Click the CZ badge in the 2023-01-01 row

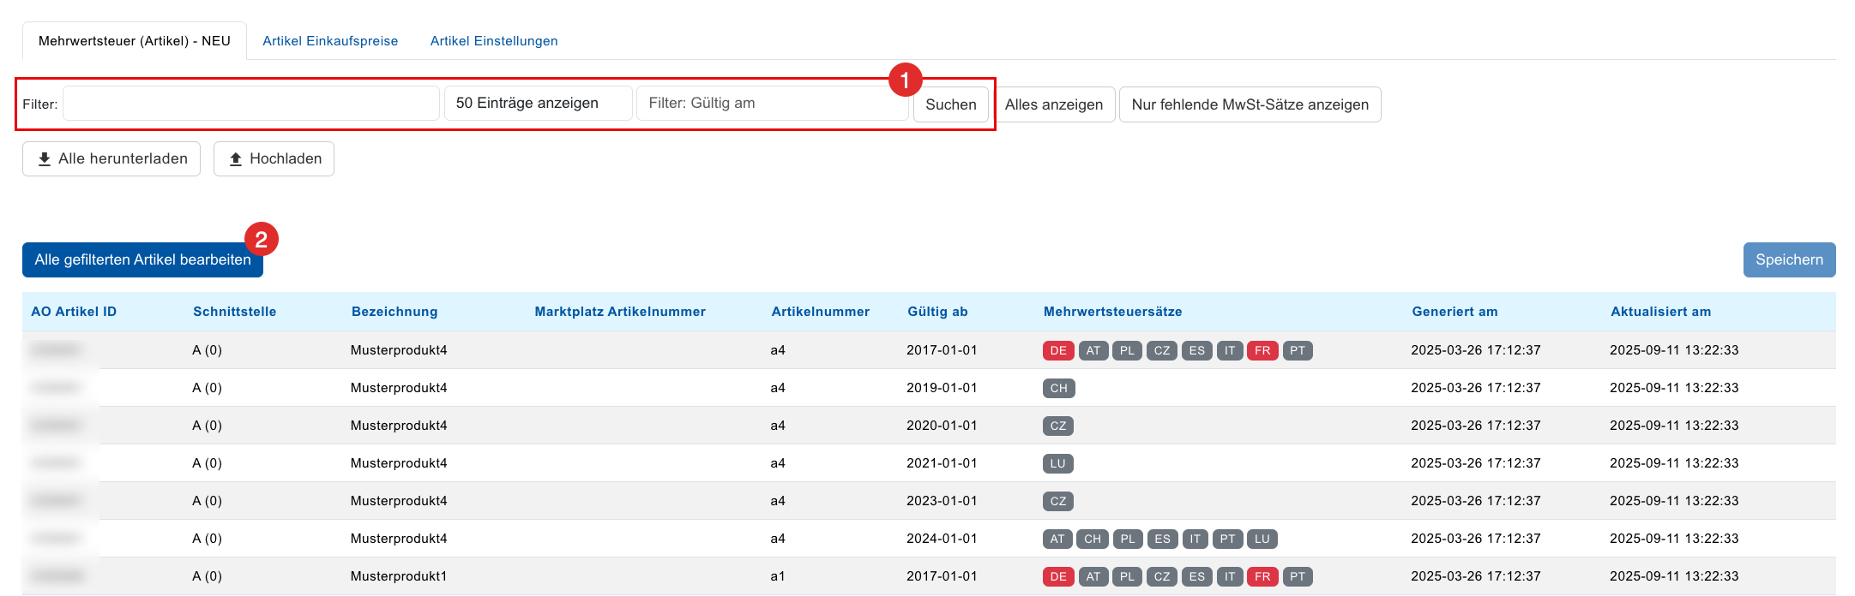[x=1058, y=501]
